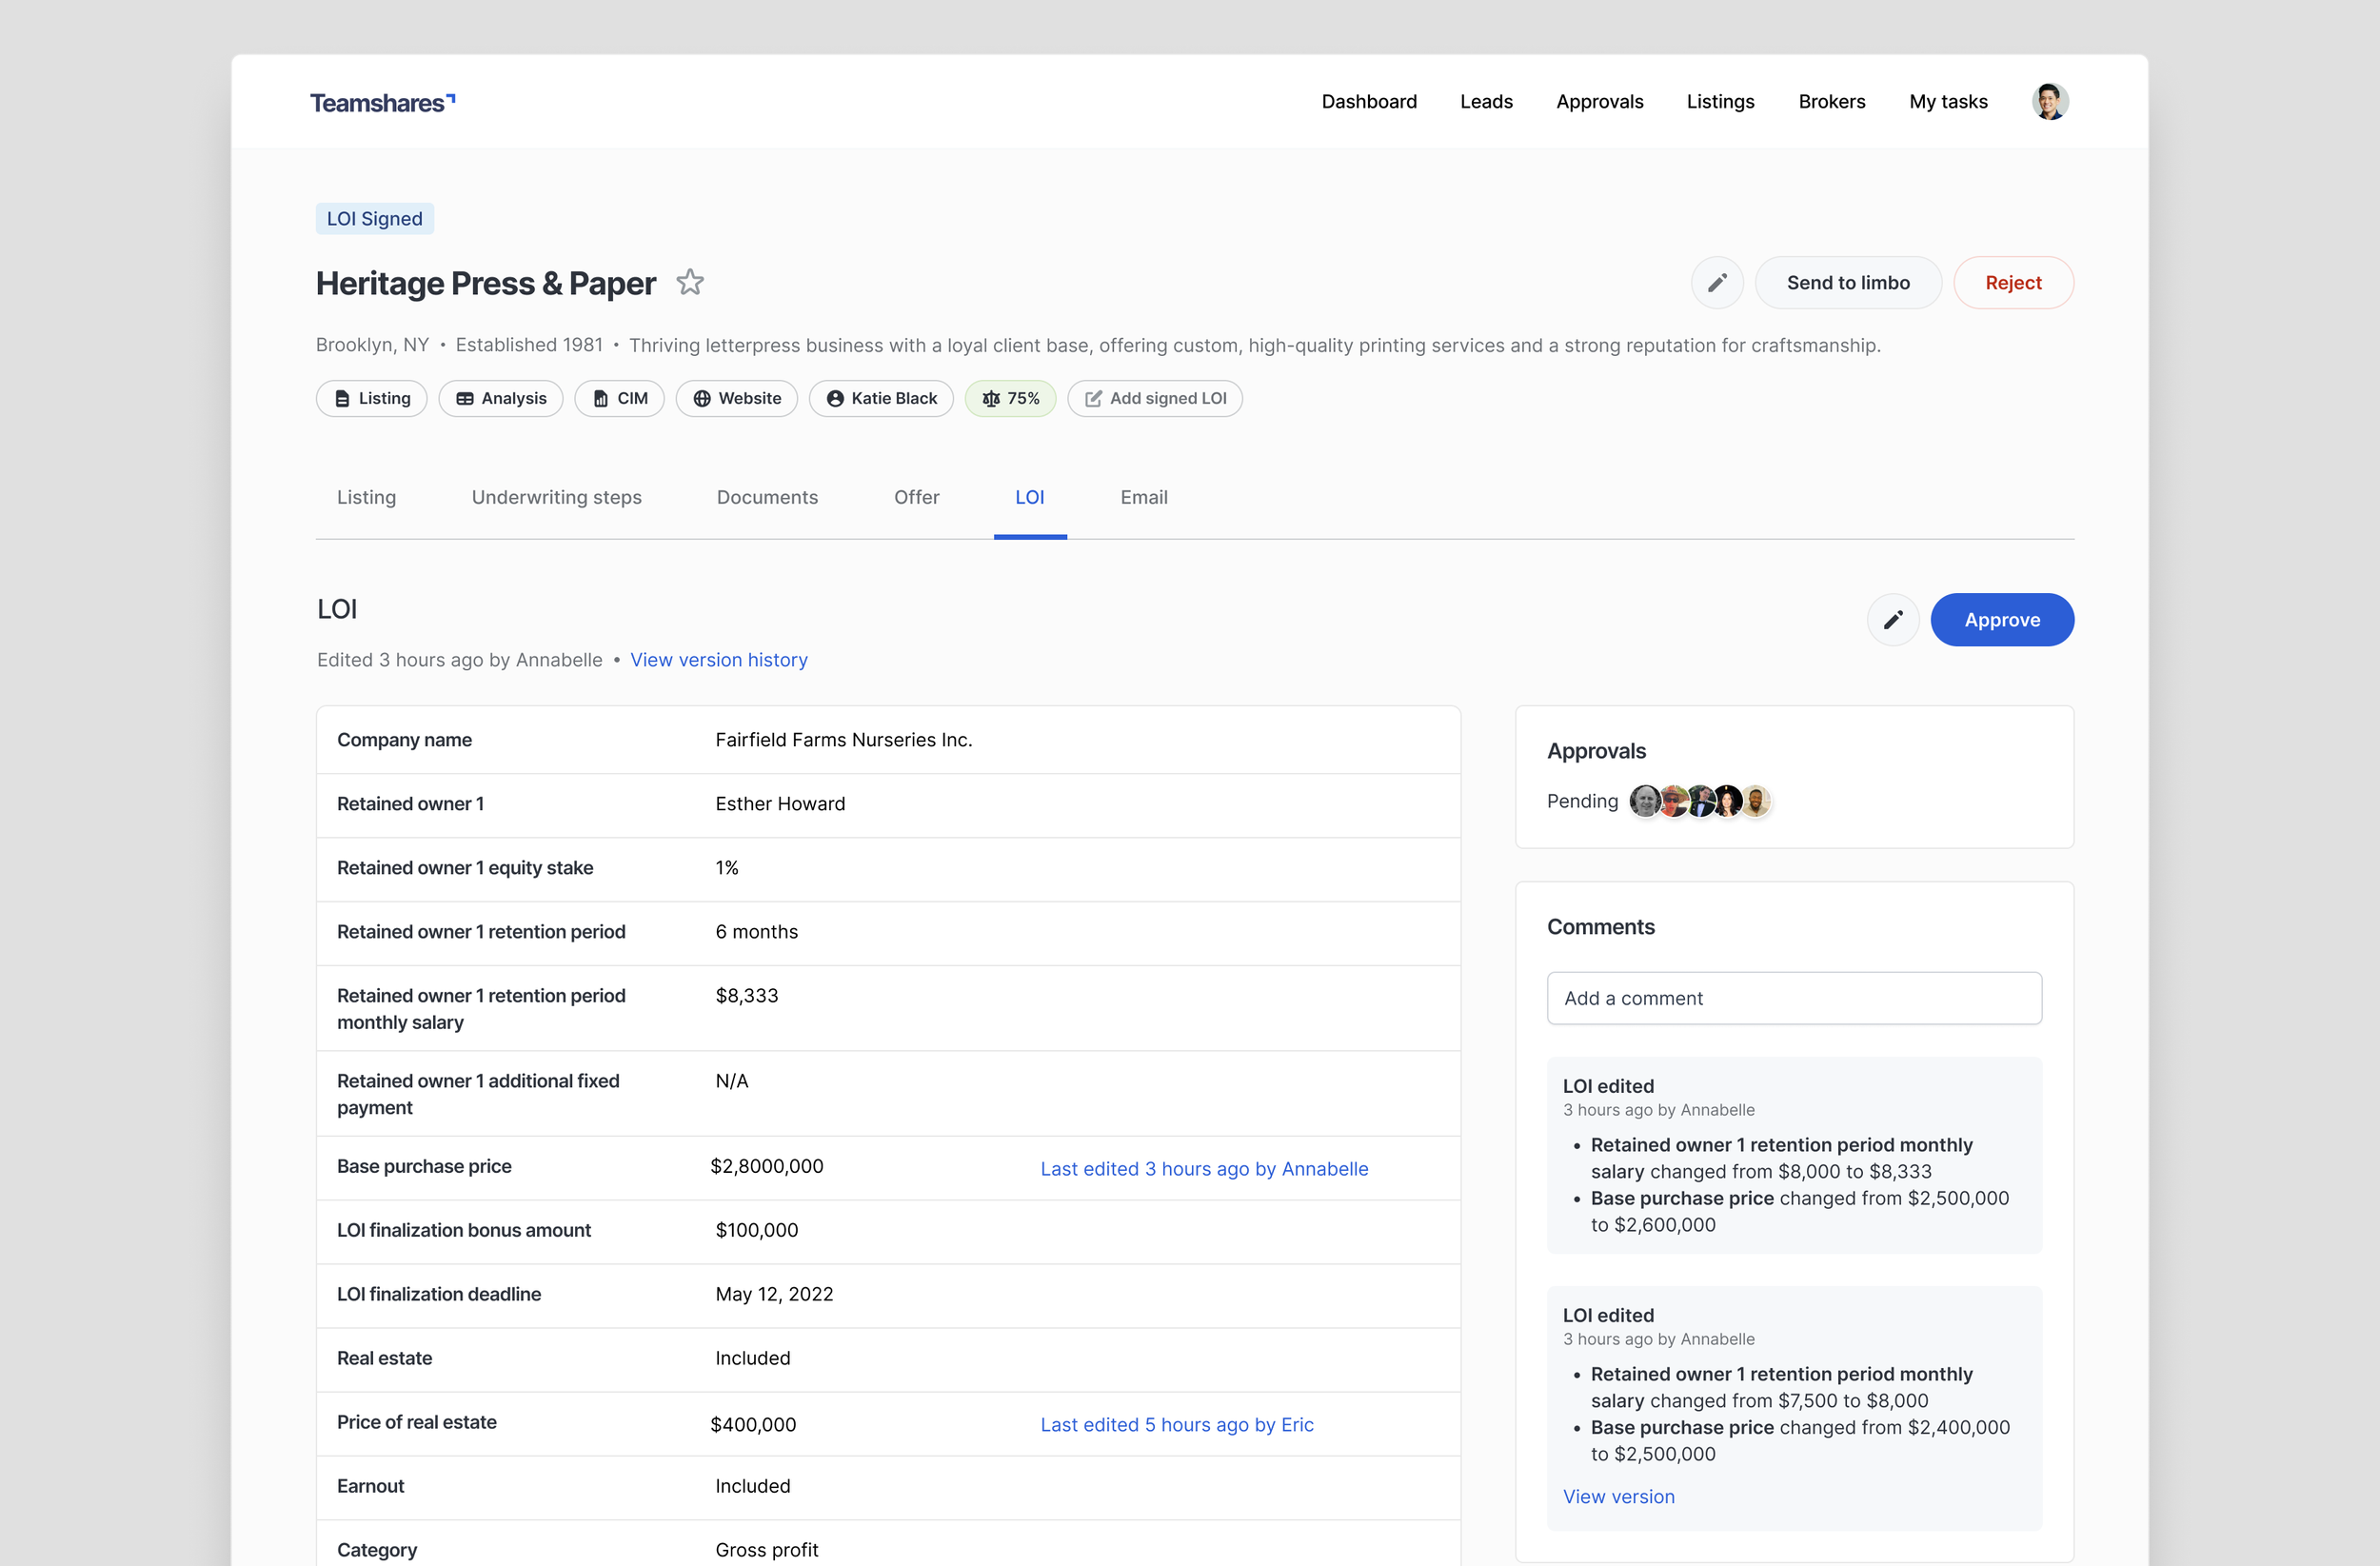Open the Analysis chip
Image resolution: width=2380 pixels, height=1566 pixels.
501,398
